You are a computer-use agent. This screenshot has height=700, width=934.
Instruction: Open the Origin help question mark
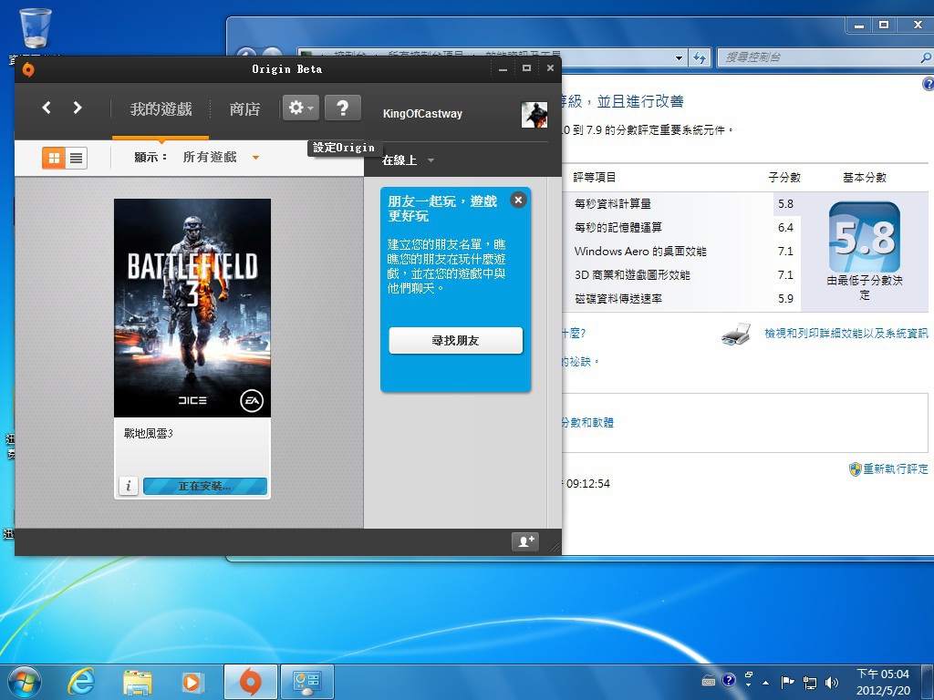click(342, 108)
